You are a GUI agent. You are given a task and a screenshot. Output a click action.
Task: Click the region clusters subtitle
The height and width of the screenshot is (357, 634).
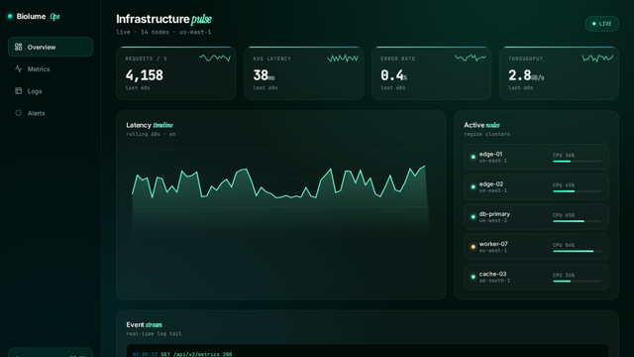(486, 134)
